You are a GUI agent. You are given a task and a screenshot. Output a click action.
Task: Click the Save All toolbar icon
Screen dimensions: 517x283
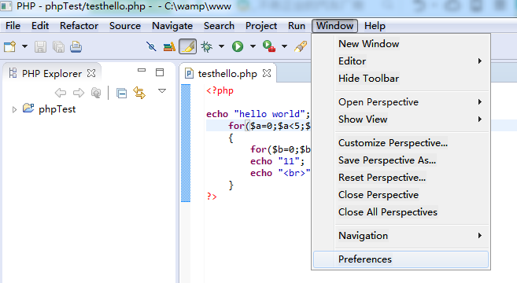pyautogui.click(x=58, y=47)
